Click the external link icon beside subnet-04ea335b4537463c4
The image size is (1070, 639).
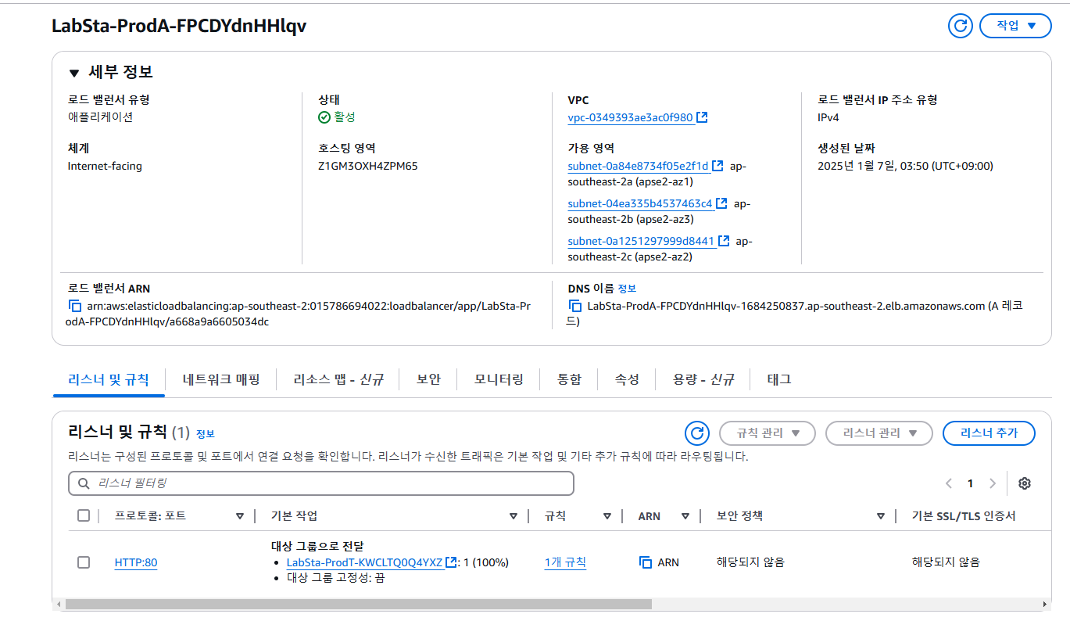[x=721, y=203]
